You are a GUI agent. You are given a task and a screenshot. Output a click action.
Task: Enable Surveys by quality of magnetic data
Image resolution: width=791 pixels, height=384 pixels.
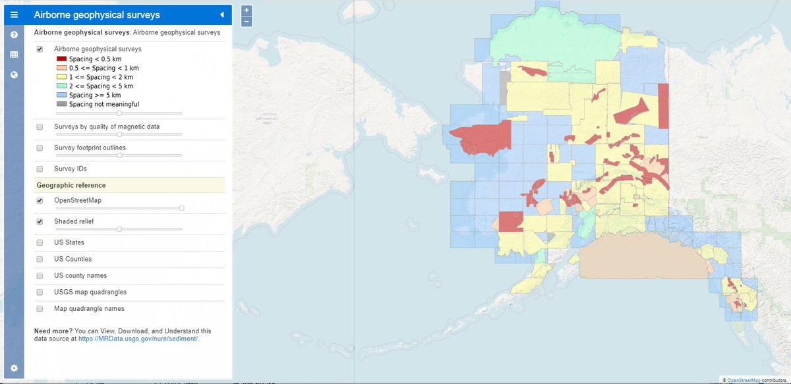click(40, 126)
